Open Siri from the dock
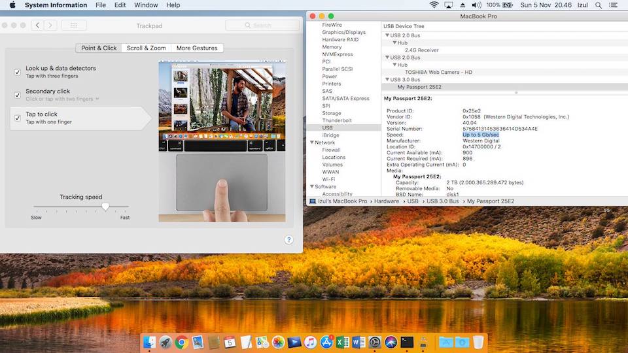 391,342
